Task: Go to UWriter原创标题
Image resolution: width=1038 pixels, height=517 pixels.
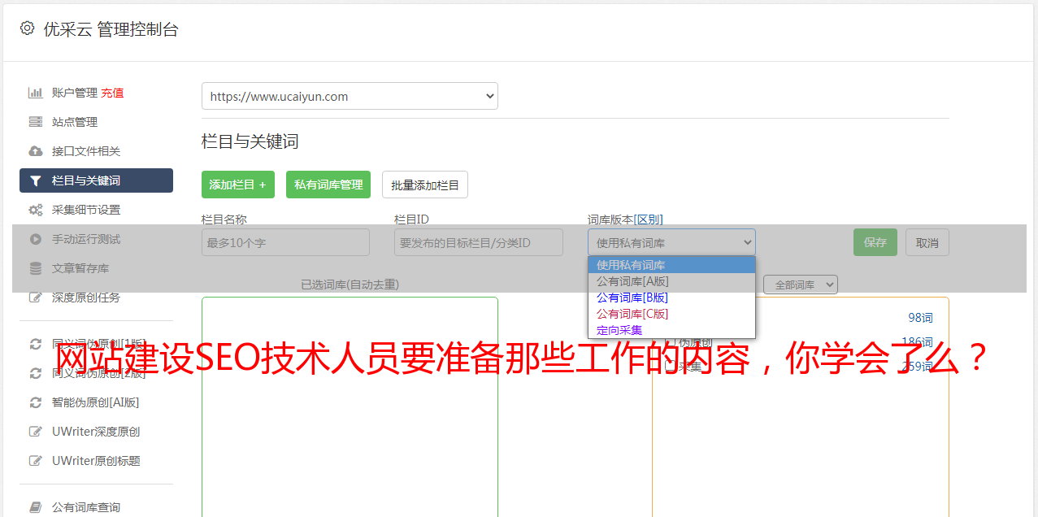Action: click(x=96, y=461)
